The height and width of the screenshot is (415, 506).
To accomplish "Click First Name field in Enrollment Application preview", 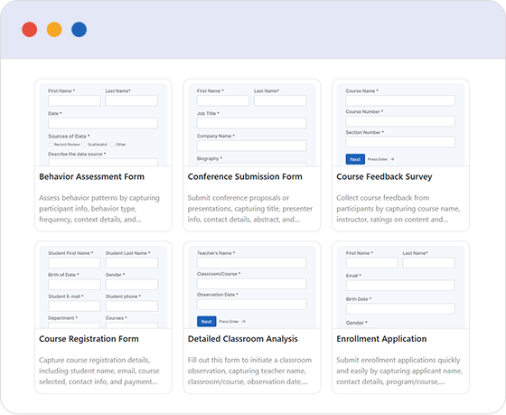I will (x=371, y=262).
